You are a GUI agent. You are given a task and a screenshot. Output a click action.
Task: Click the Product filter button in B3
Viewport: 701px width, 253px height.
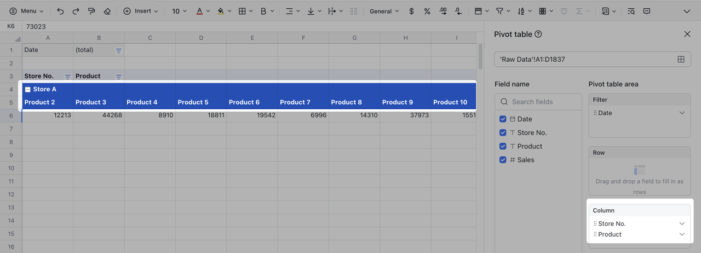point(118,77)
